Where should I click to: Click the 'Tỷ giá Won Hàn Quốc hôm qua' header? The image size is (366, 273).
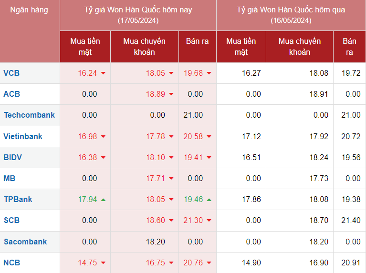click(x=291, y=10)
